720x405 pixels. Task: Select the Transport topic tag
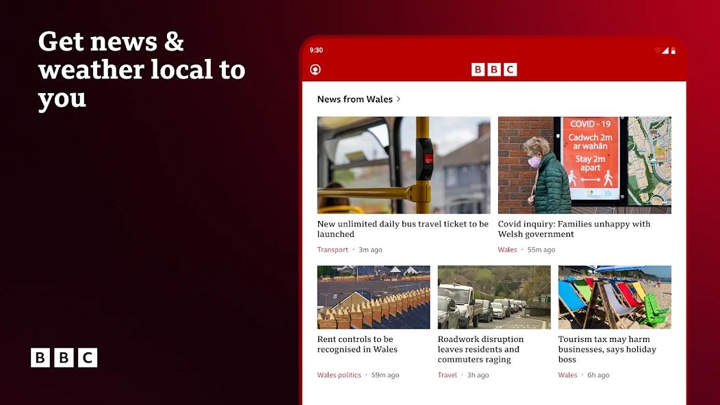point(333,250)
